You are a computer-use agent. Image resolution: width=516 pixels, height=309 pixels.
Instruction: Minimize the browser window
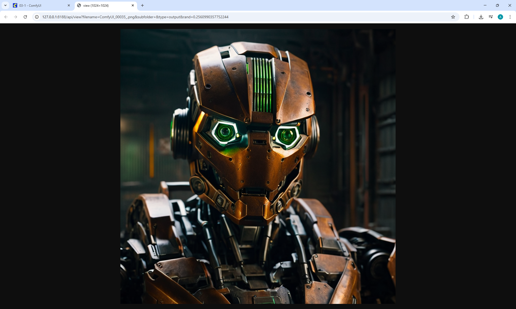pos(485,5)
